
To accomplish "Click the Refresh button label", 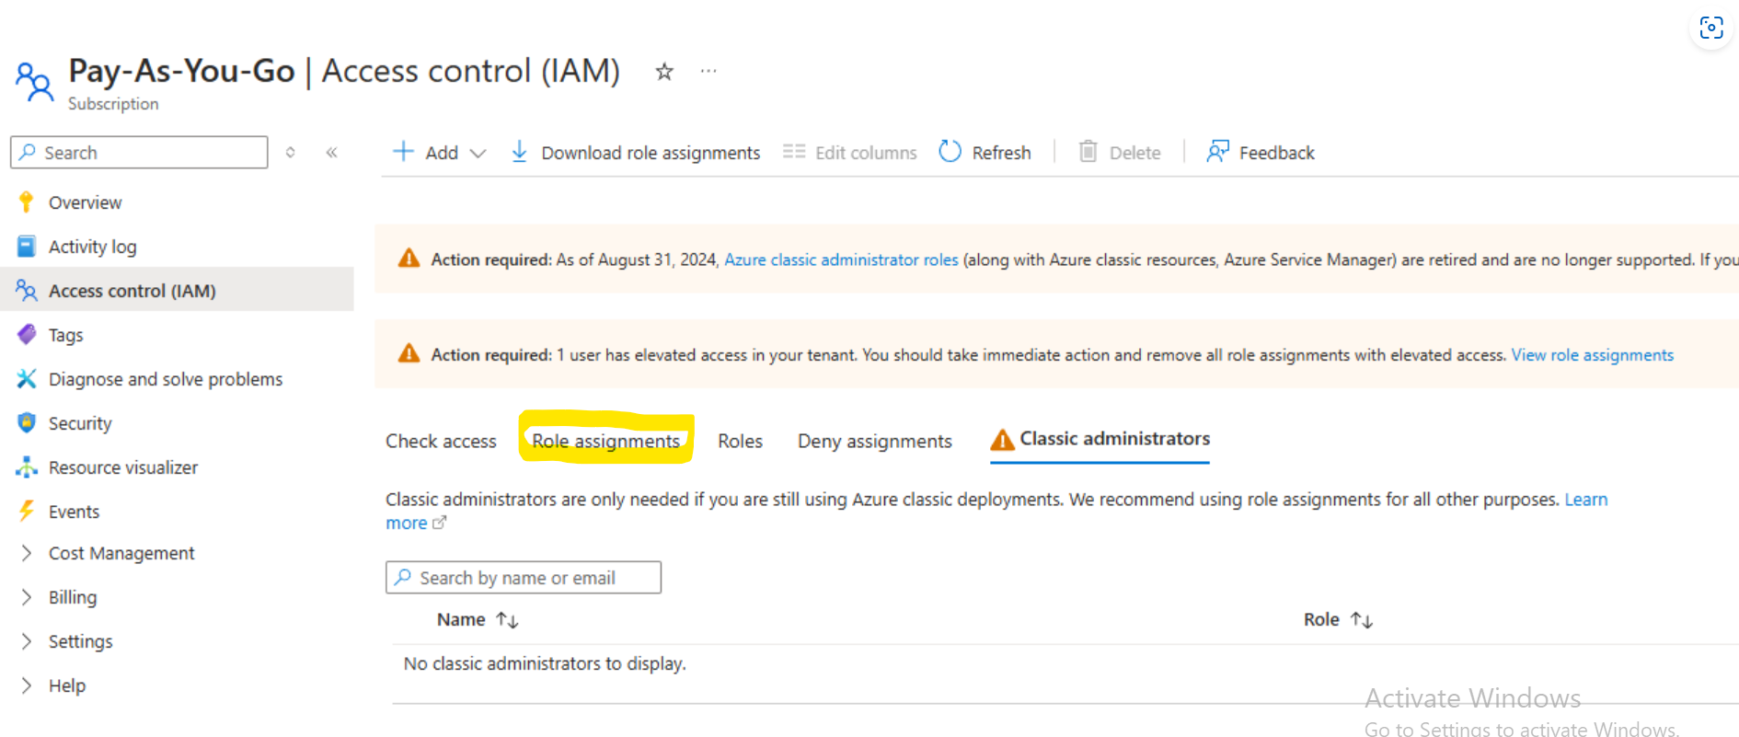I will point(1001,153).
